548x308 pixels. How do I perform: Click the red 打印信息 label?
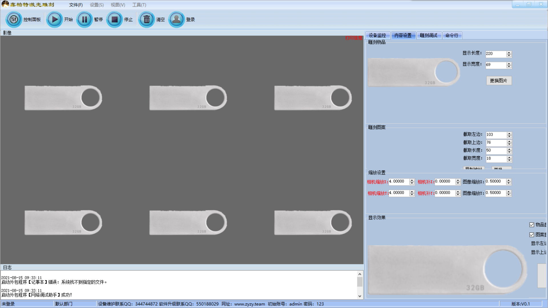(x=353, y=38)
